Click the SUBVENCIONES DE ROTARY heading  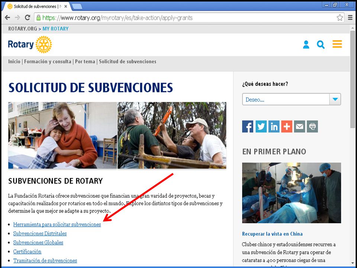[55, 181]
